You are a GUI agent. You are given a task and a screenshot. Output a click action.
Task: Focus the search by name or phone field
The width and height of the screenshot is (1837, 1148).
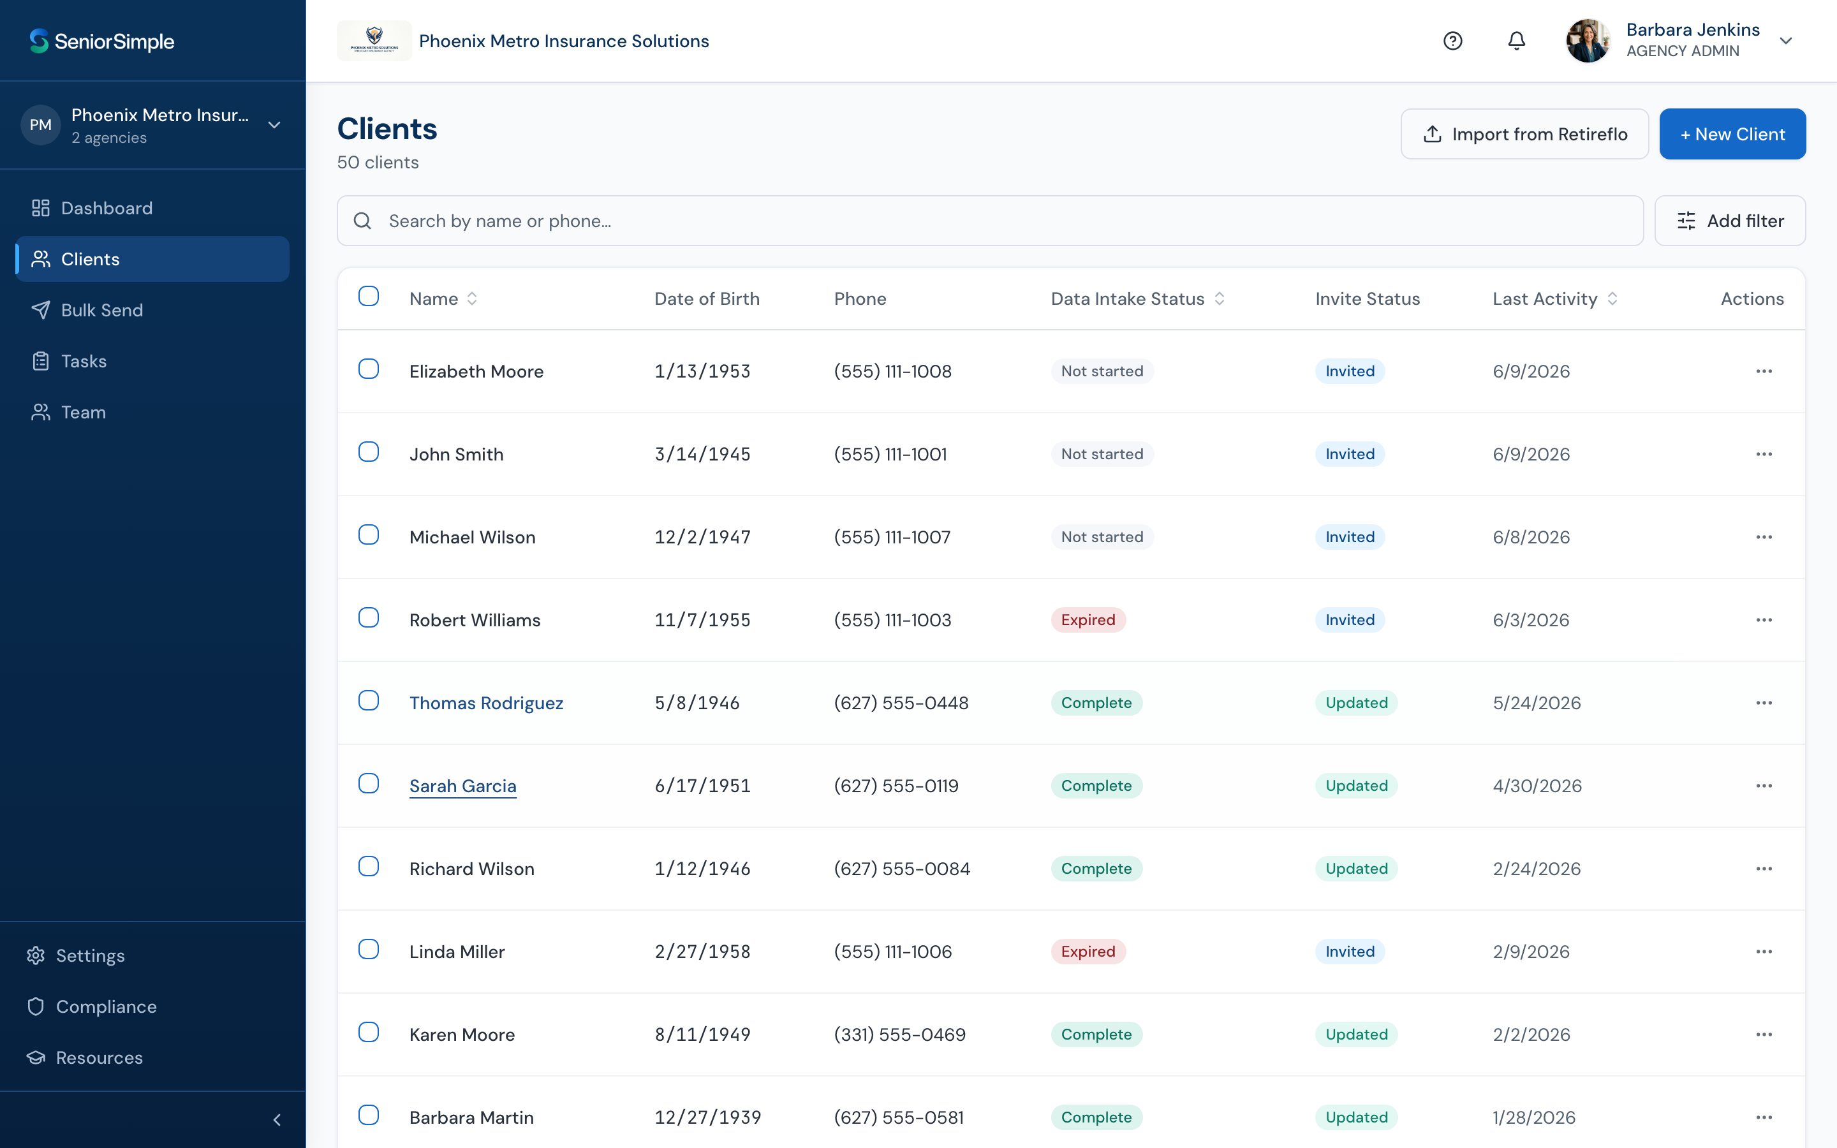coord(990,221)
